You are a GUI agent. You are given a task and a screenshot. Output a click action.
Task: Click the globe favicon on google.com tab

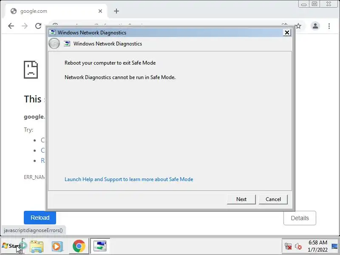coord(14,11)
